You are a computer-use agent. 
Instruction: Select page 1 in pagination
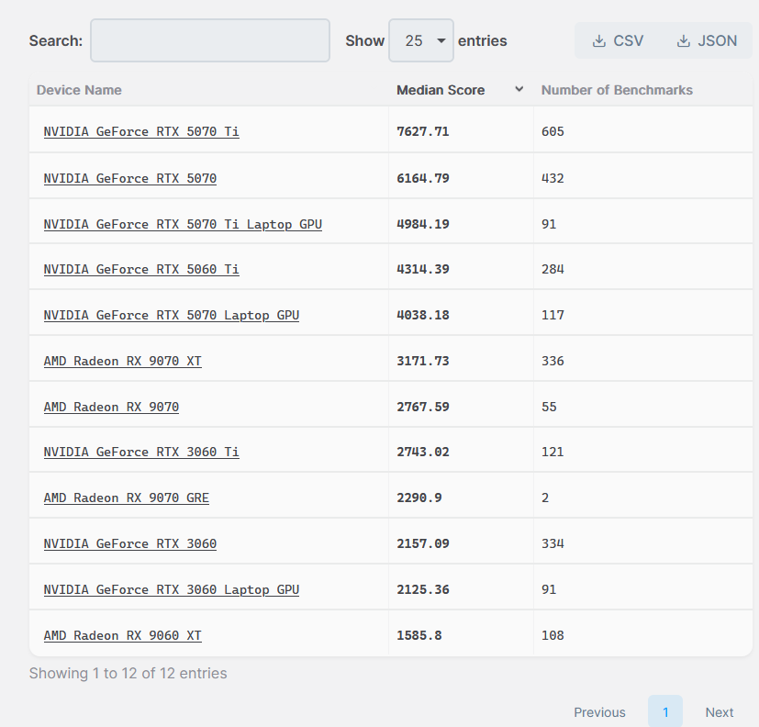click(x=665, y=711)
